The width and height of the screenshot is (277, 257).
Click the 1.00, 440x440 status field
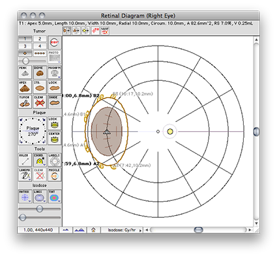pyautogui.click(x=38, y=230)
